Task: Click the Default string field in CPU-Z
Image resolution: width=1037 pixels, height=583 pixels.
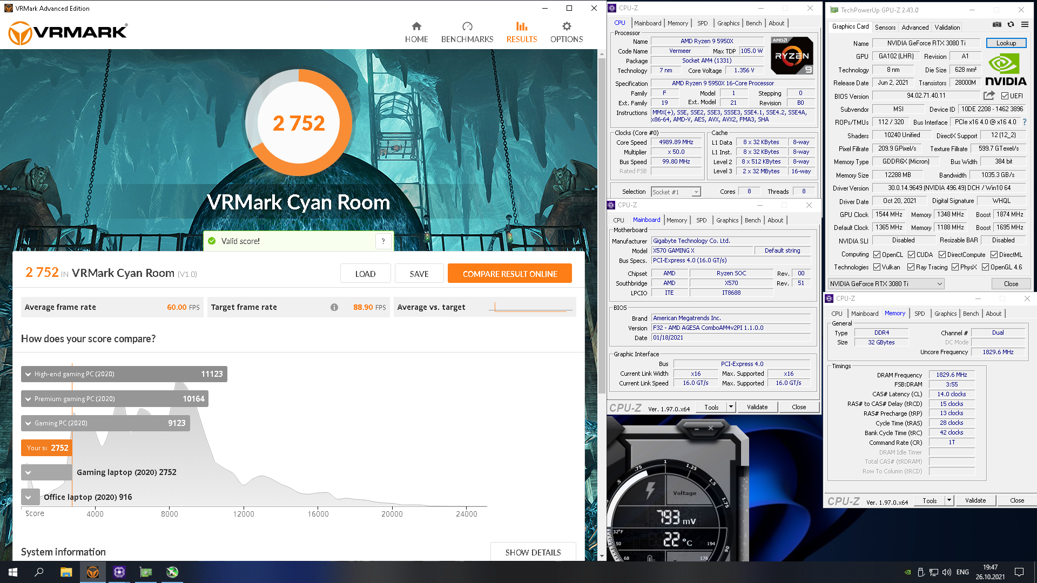Action: pos(782,250)
